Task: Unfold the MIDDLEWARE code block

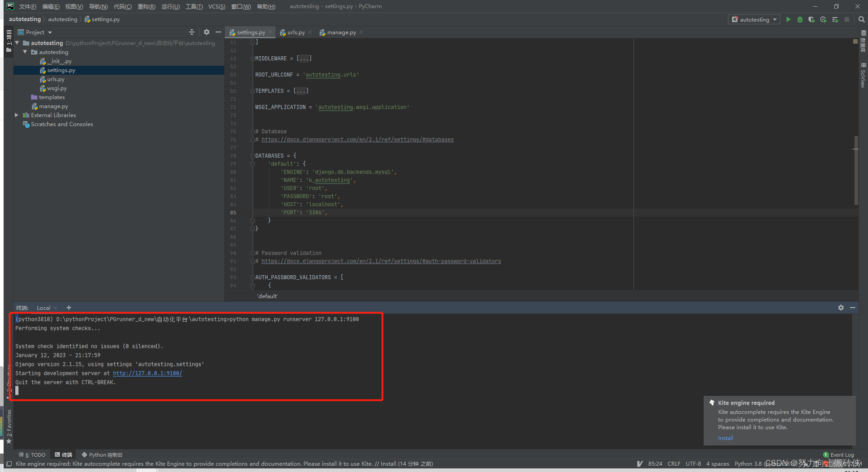Action: [x=253, y=59]
